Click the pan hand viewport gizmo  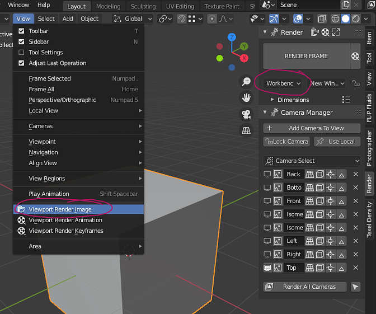pos(246,98)
